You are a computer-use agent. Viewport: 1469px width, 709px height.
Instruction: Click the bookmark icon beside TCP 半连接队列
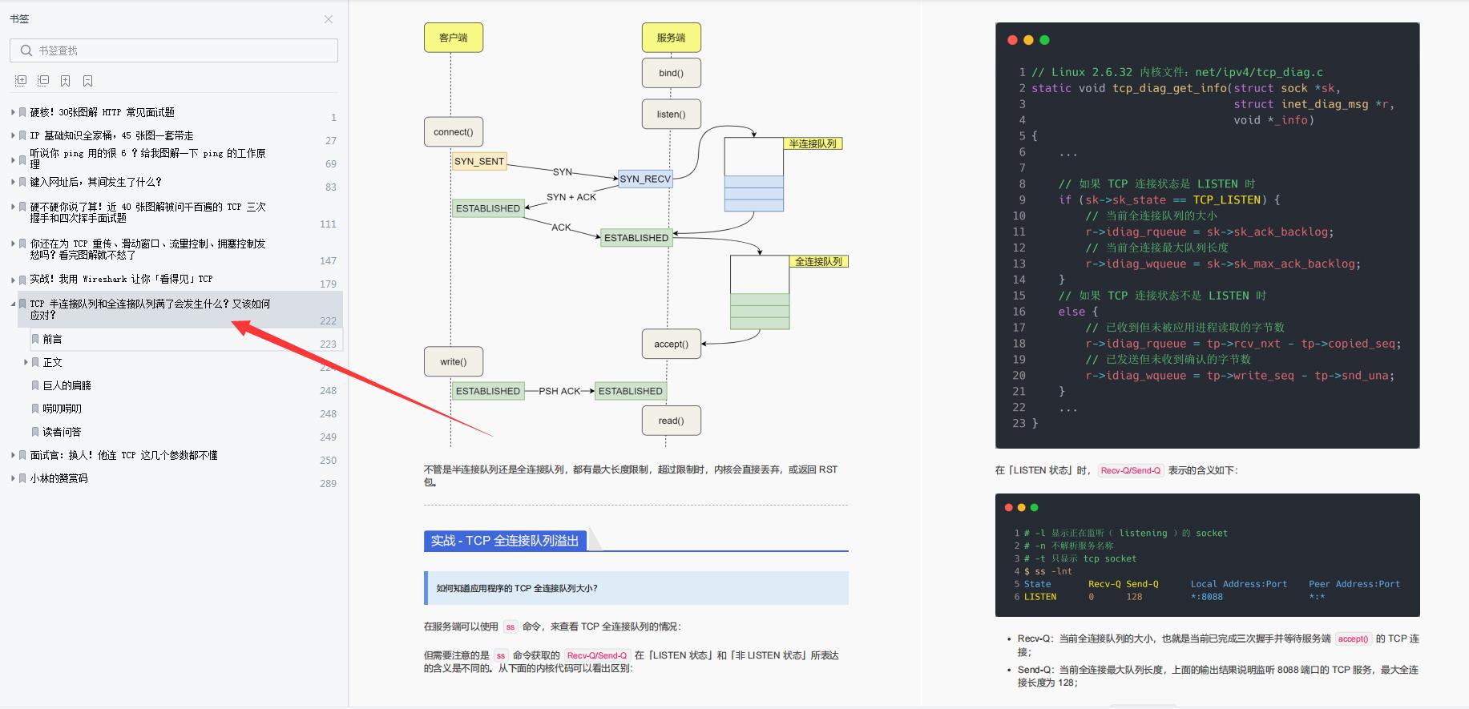[x=22, y=304]
